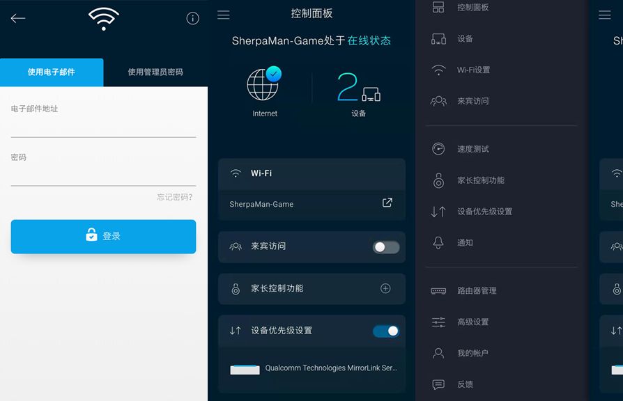623x401 pixels.
Task: Tap the Wi-Fi signal icon in side menu
Action: (x=438, y=70)
